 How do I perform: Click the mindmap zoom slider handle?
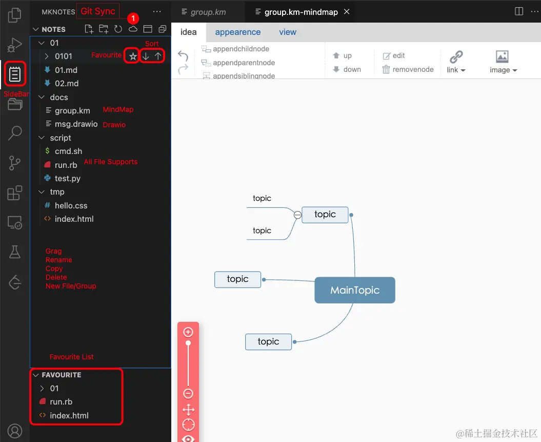click(x=188, y=343)
